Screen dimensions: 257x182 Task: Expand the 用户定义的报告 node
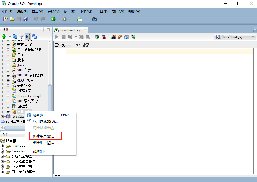(x=3, y=172)
